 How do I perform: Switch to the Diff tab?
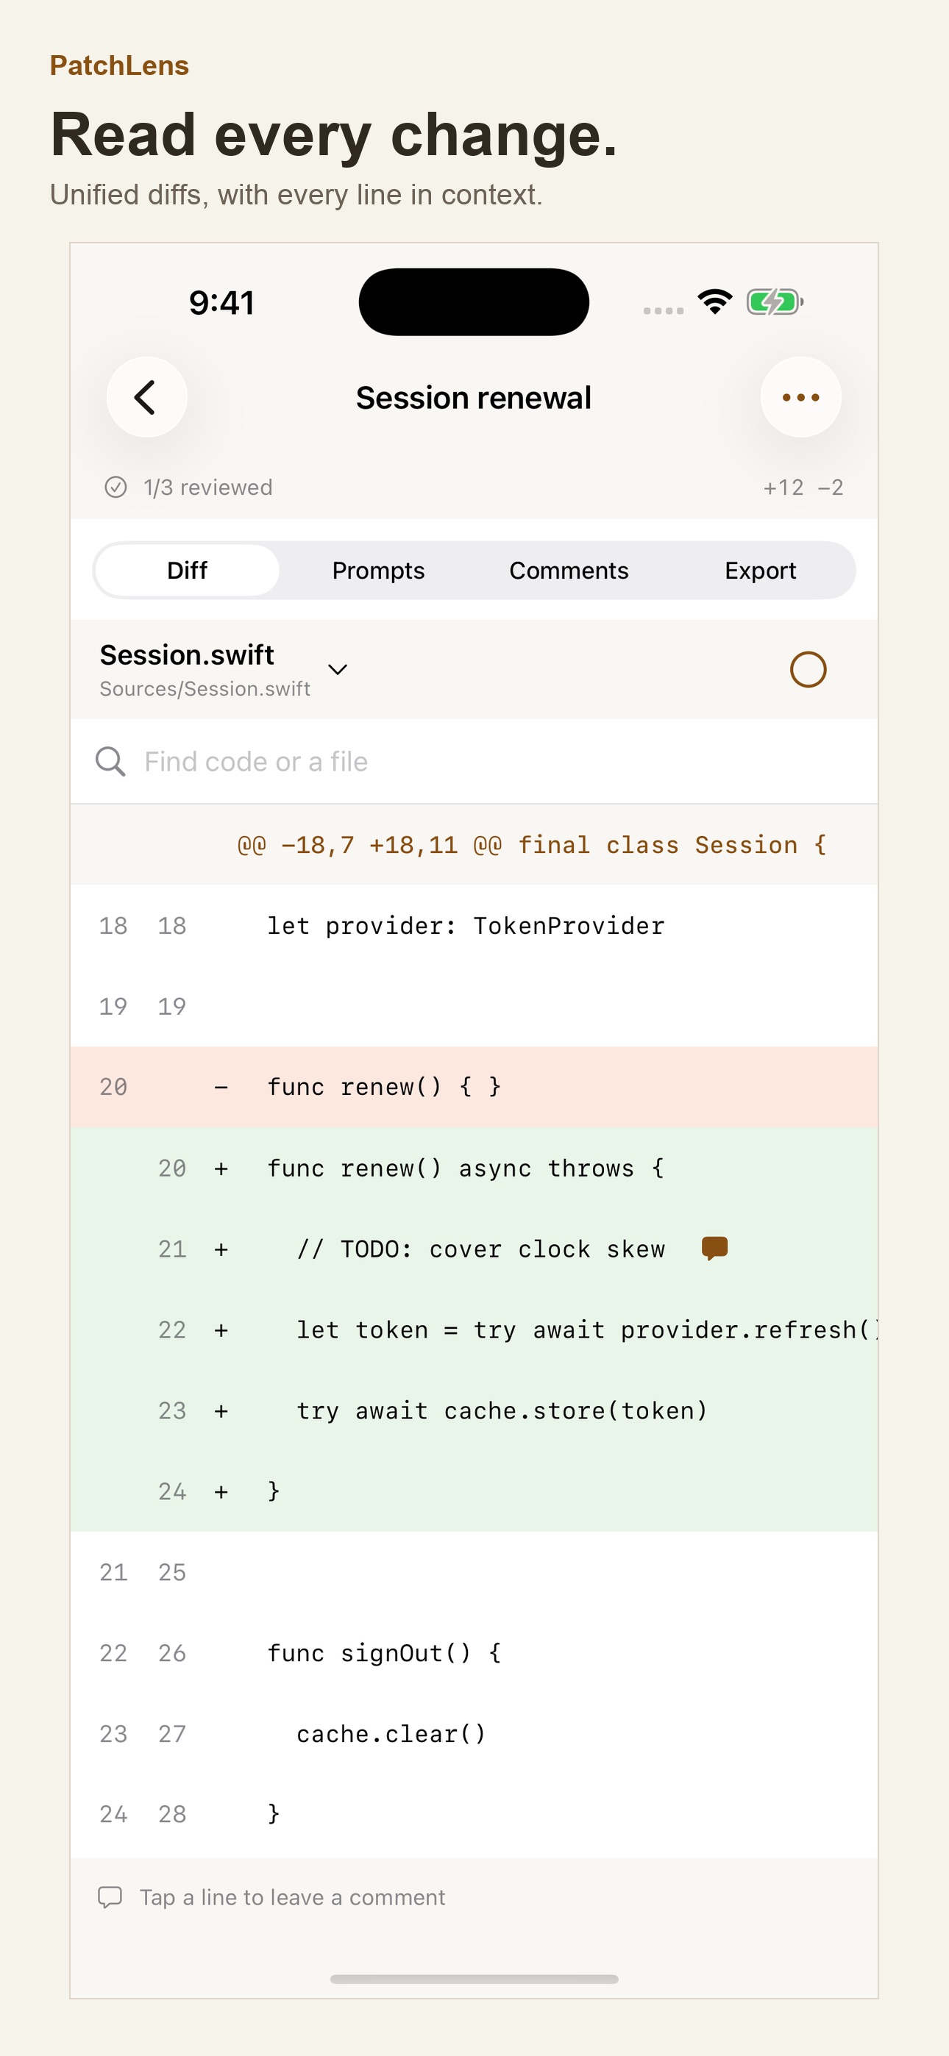pos(187,570)
